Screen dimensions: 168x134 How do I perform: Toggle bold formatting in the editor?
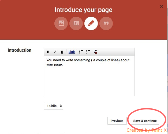coord(48,52)
